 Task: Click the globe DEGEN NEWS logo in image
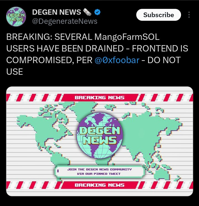click(100, 135)
